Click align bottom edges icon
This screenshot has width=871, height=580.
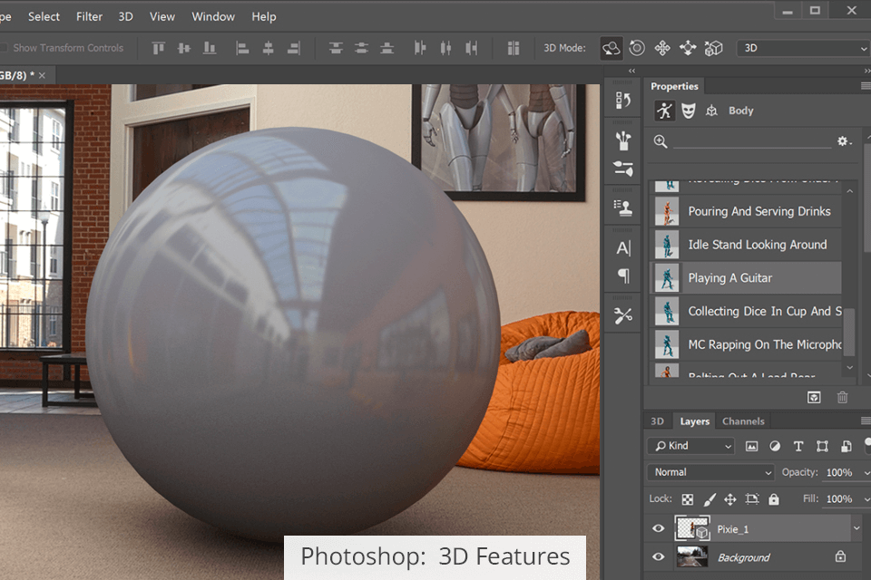click(210, 48)
